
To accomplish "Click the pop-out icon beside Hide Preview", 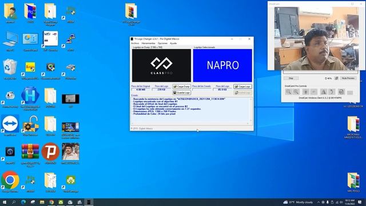I will pyautogui.click(x=336, y=78).
